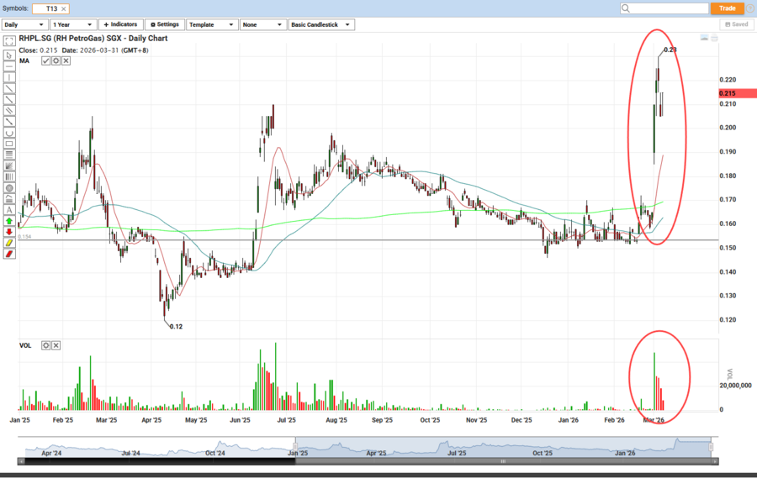Open the Indicators menu
Screen dimensions: 757x478
pyautogui.click(x=120, y=25)
